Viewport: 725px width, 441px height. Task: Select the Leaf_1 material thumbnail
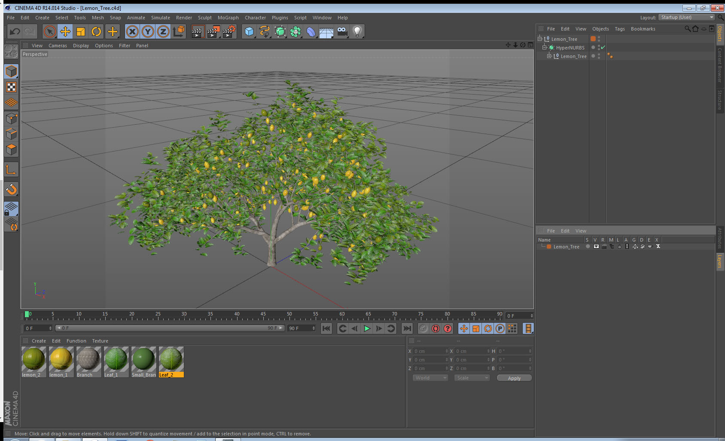[x=116, y=362]
